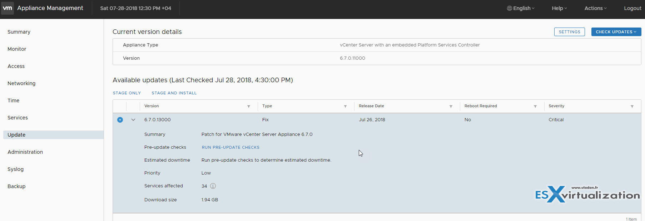Click version cell 6.7.0.13000
Viewport: 645px width, 221px height.
click(x=158, y=120)
